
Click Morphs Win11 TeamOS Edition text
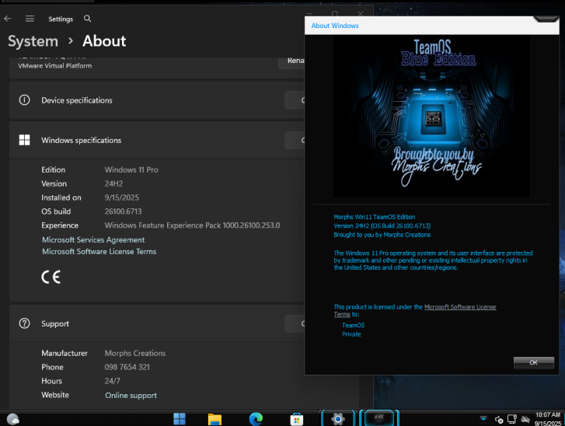click(375, 217)
